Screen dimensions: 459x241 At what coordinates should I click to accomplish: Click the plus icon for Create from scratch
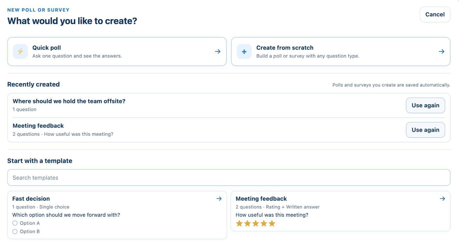[x=244, y=52]
